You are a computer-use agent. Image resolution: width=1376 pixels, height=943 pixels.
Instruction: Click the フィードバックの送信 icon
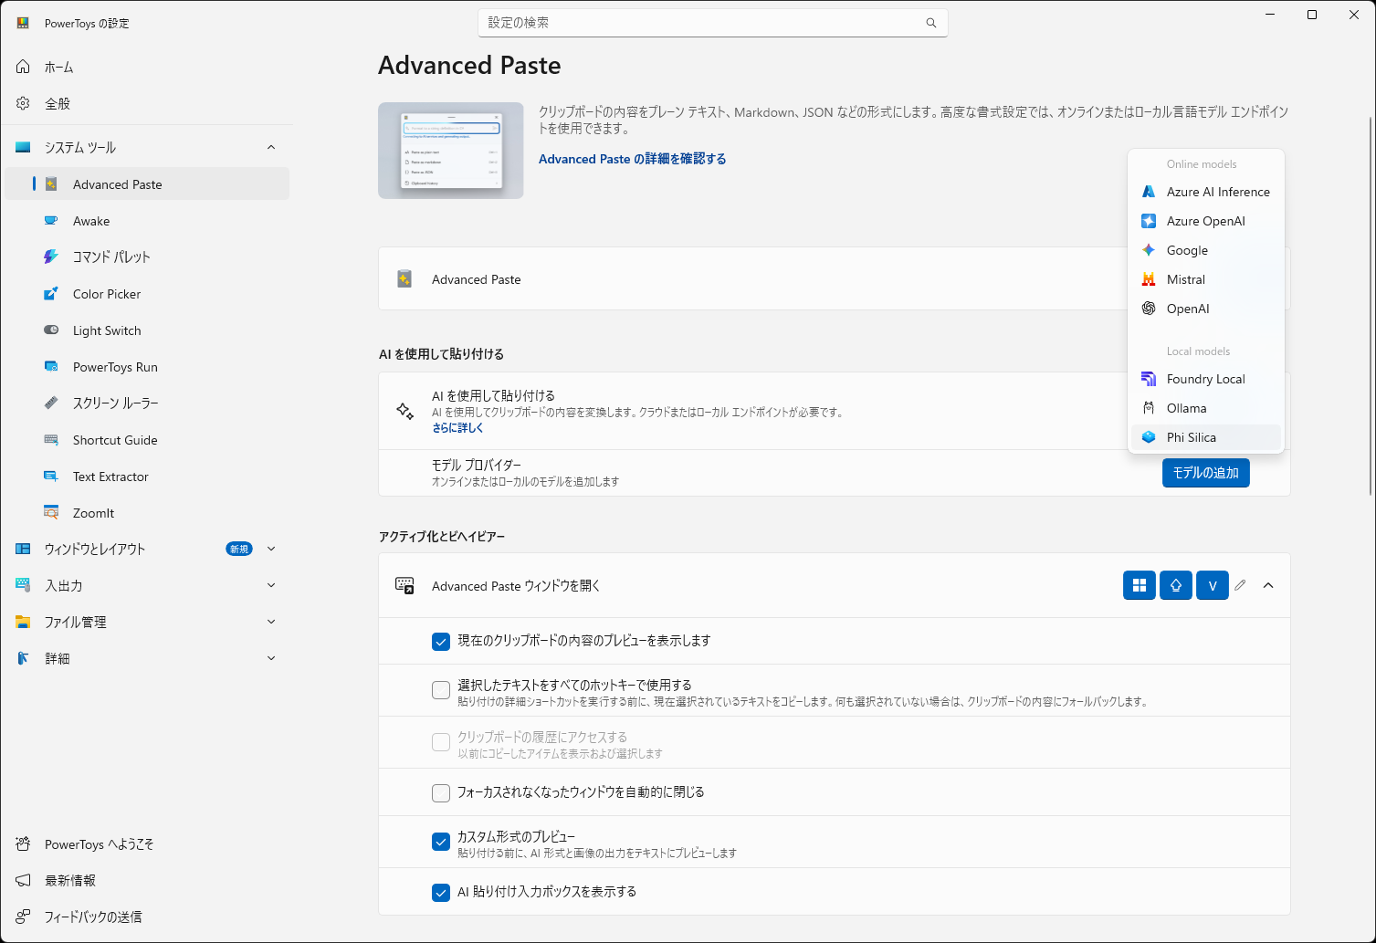(23, 917)
